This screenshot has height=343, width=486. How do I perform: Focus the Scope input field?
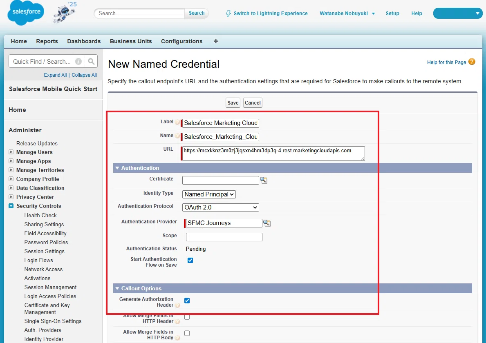224,237
